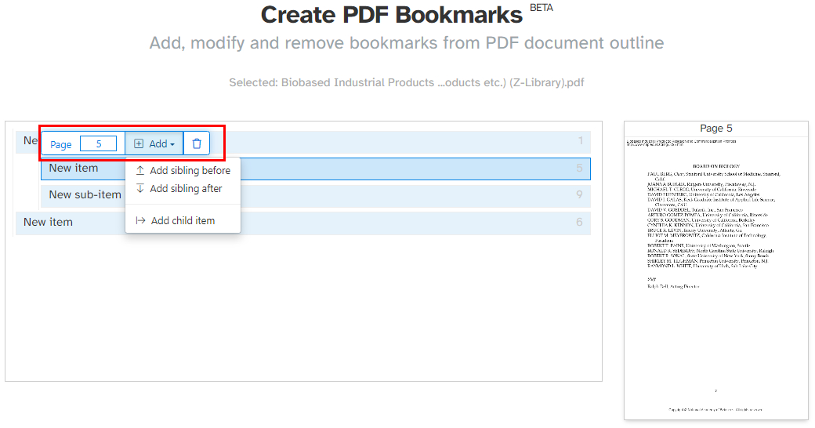Image resolution: width=815 pixels, height=428 pixels.
Task: Click the selected PDF filename text
Action: [x=406, y=82]
